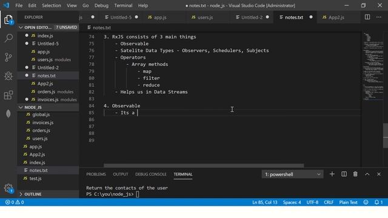Screen dimensions: 388x218
Task: Select Untitled-5 in Open Editors list
Action: pyautogui.click(x=48, y=44)
